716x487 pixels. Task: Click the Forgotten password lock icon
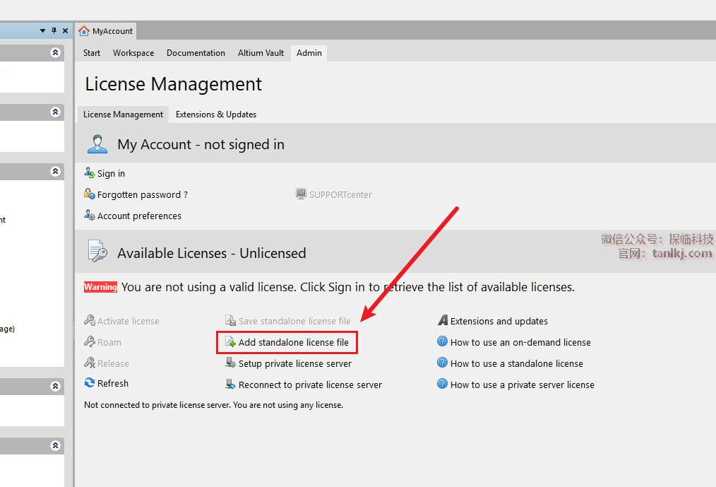pos(90,194)
